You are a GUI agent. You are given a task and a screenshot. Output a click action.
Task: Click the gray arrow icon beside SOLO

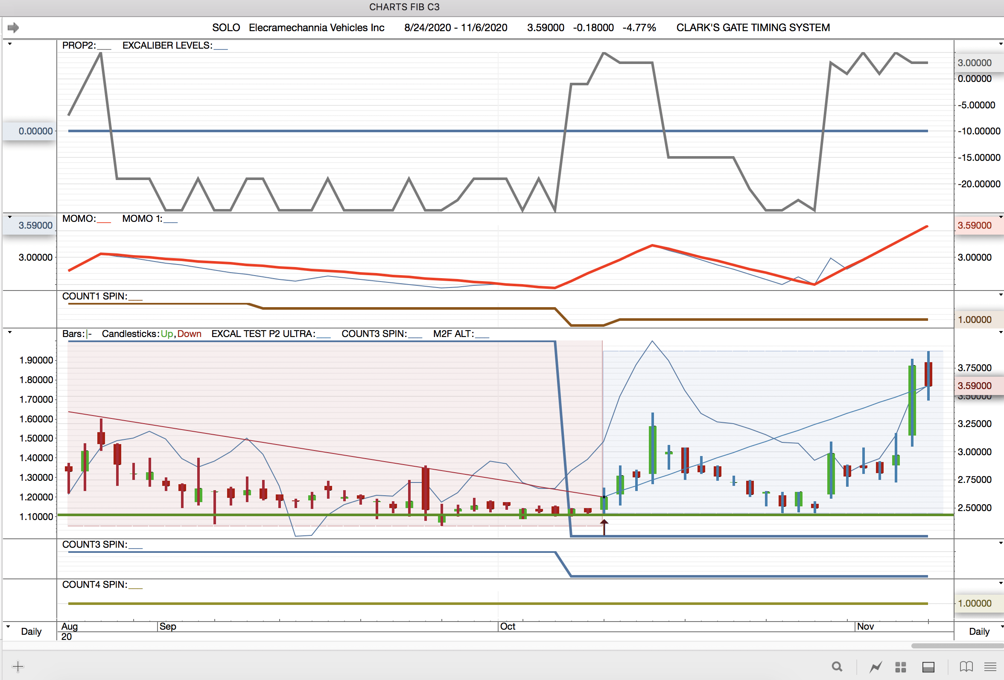(x=13, y=28)
